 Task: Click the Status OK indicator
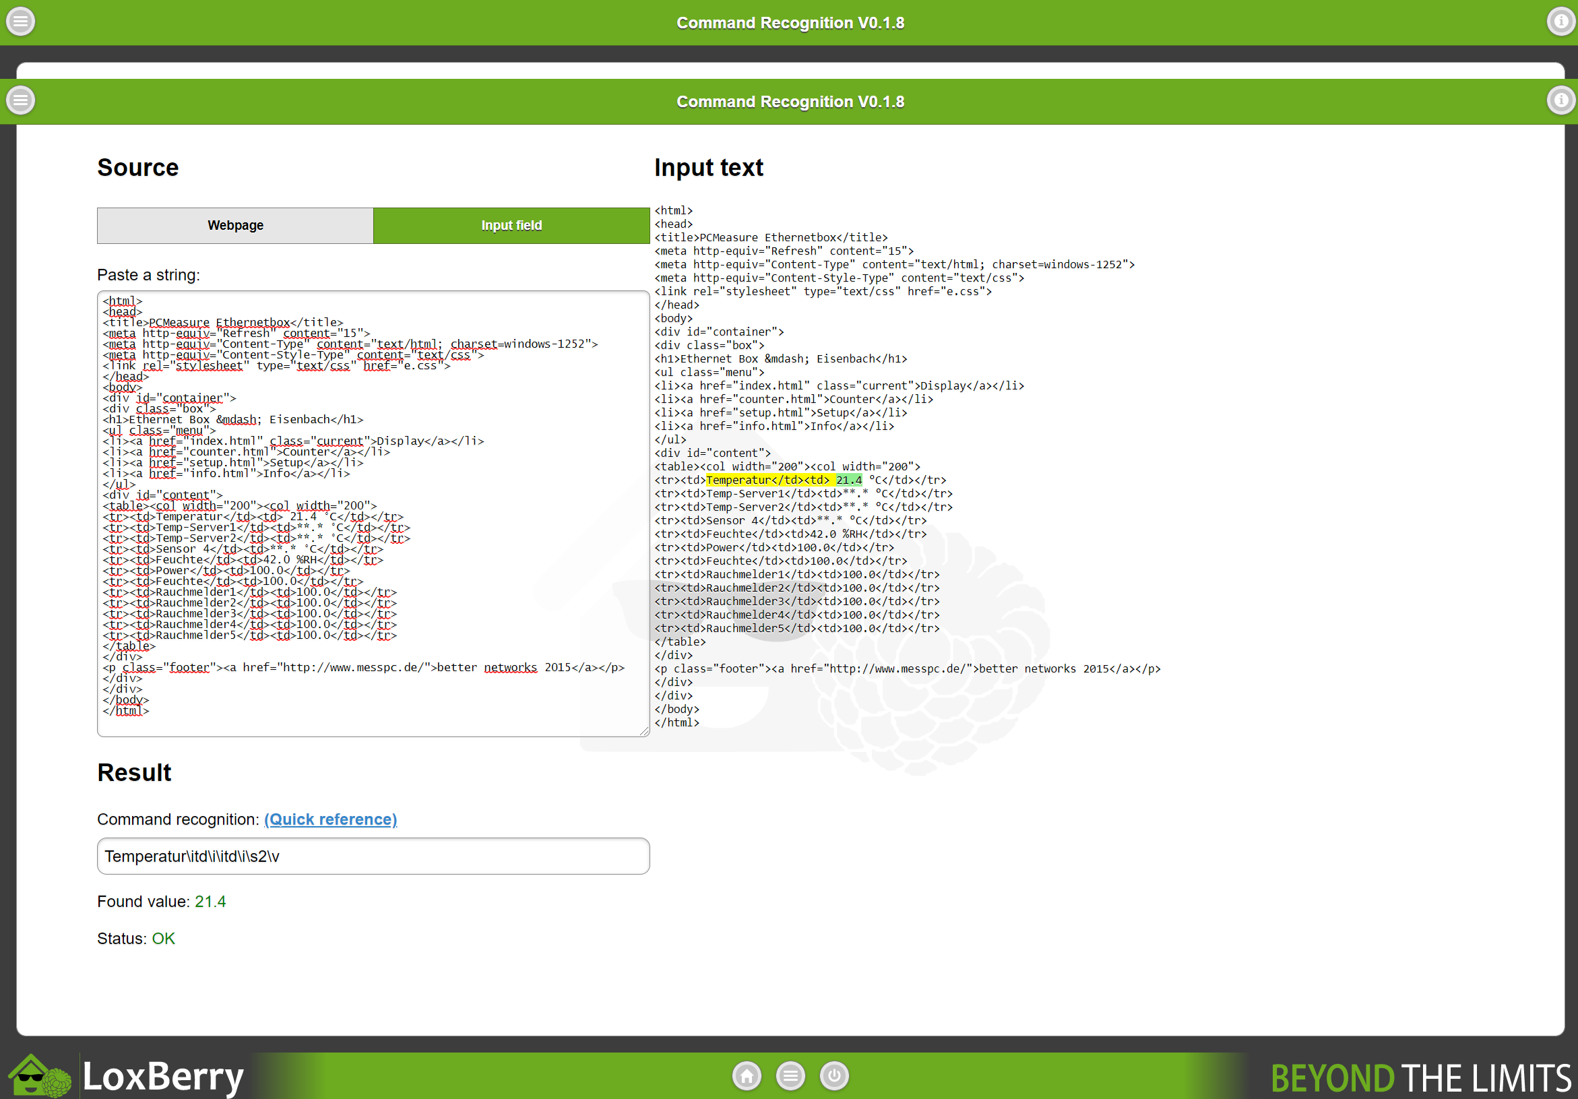pos(164,939)
